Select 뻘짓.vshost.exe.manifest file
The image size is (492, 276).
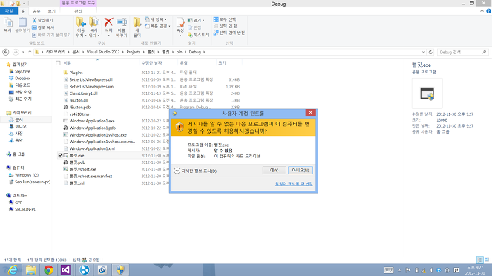pyautogui.click(x=91, y=177)
